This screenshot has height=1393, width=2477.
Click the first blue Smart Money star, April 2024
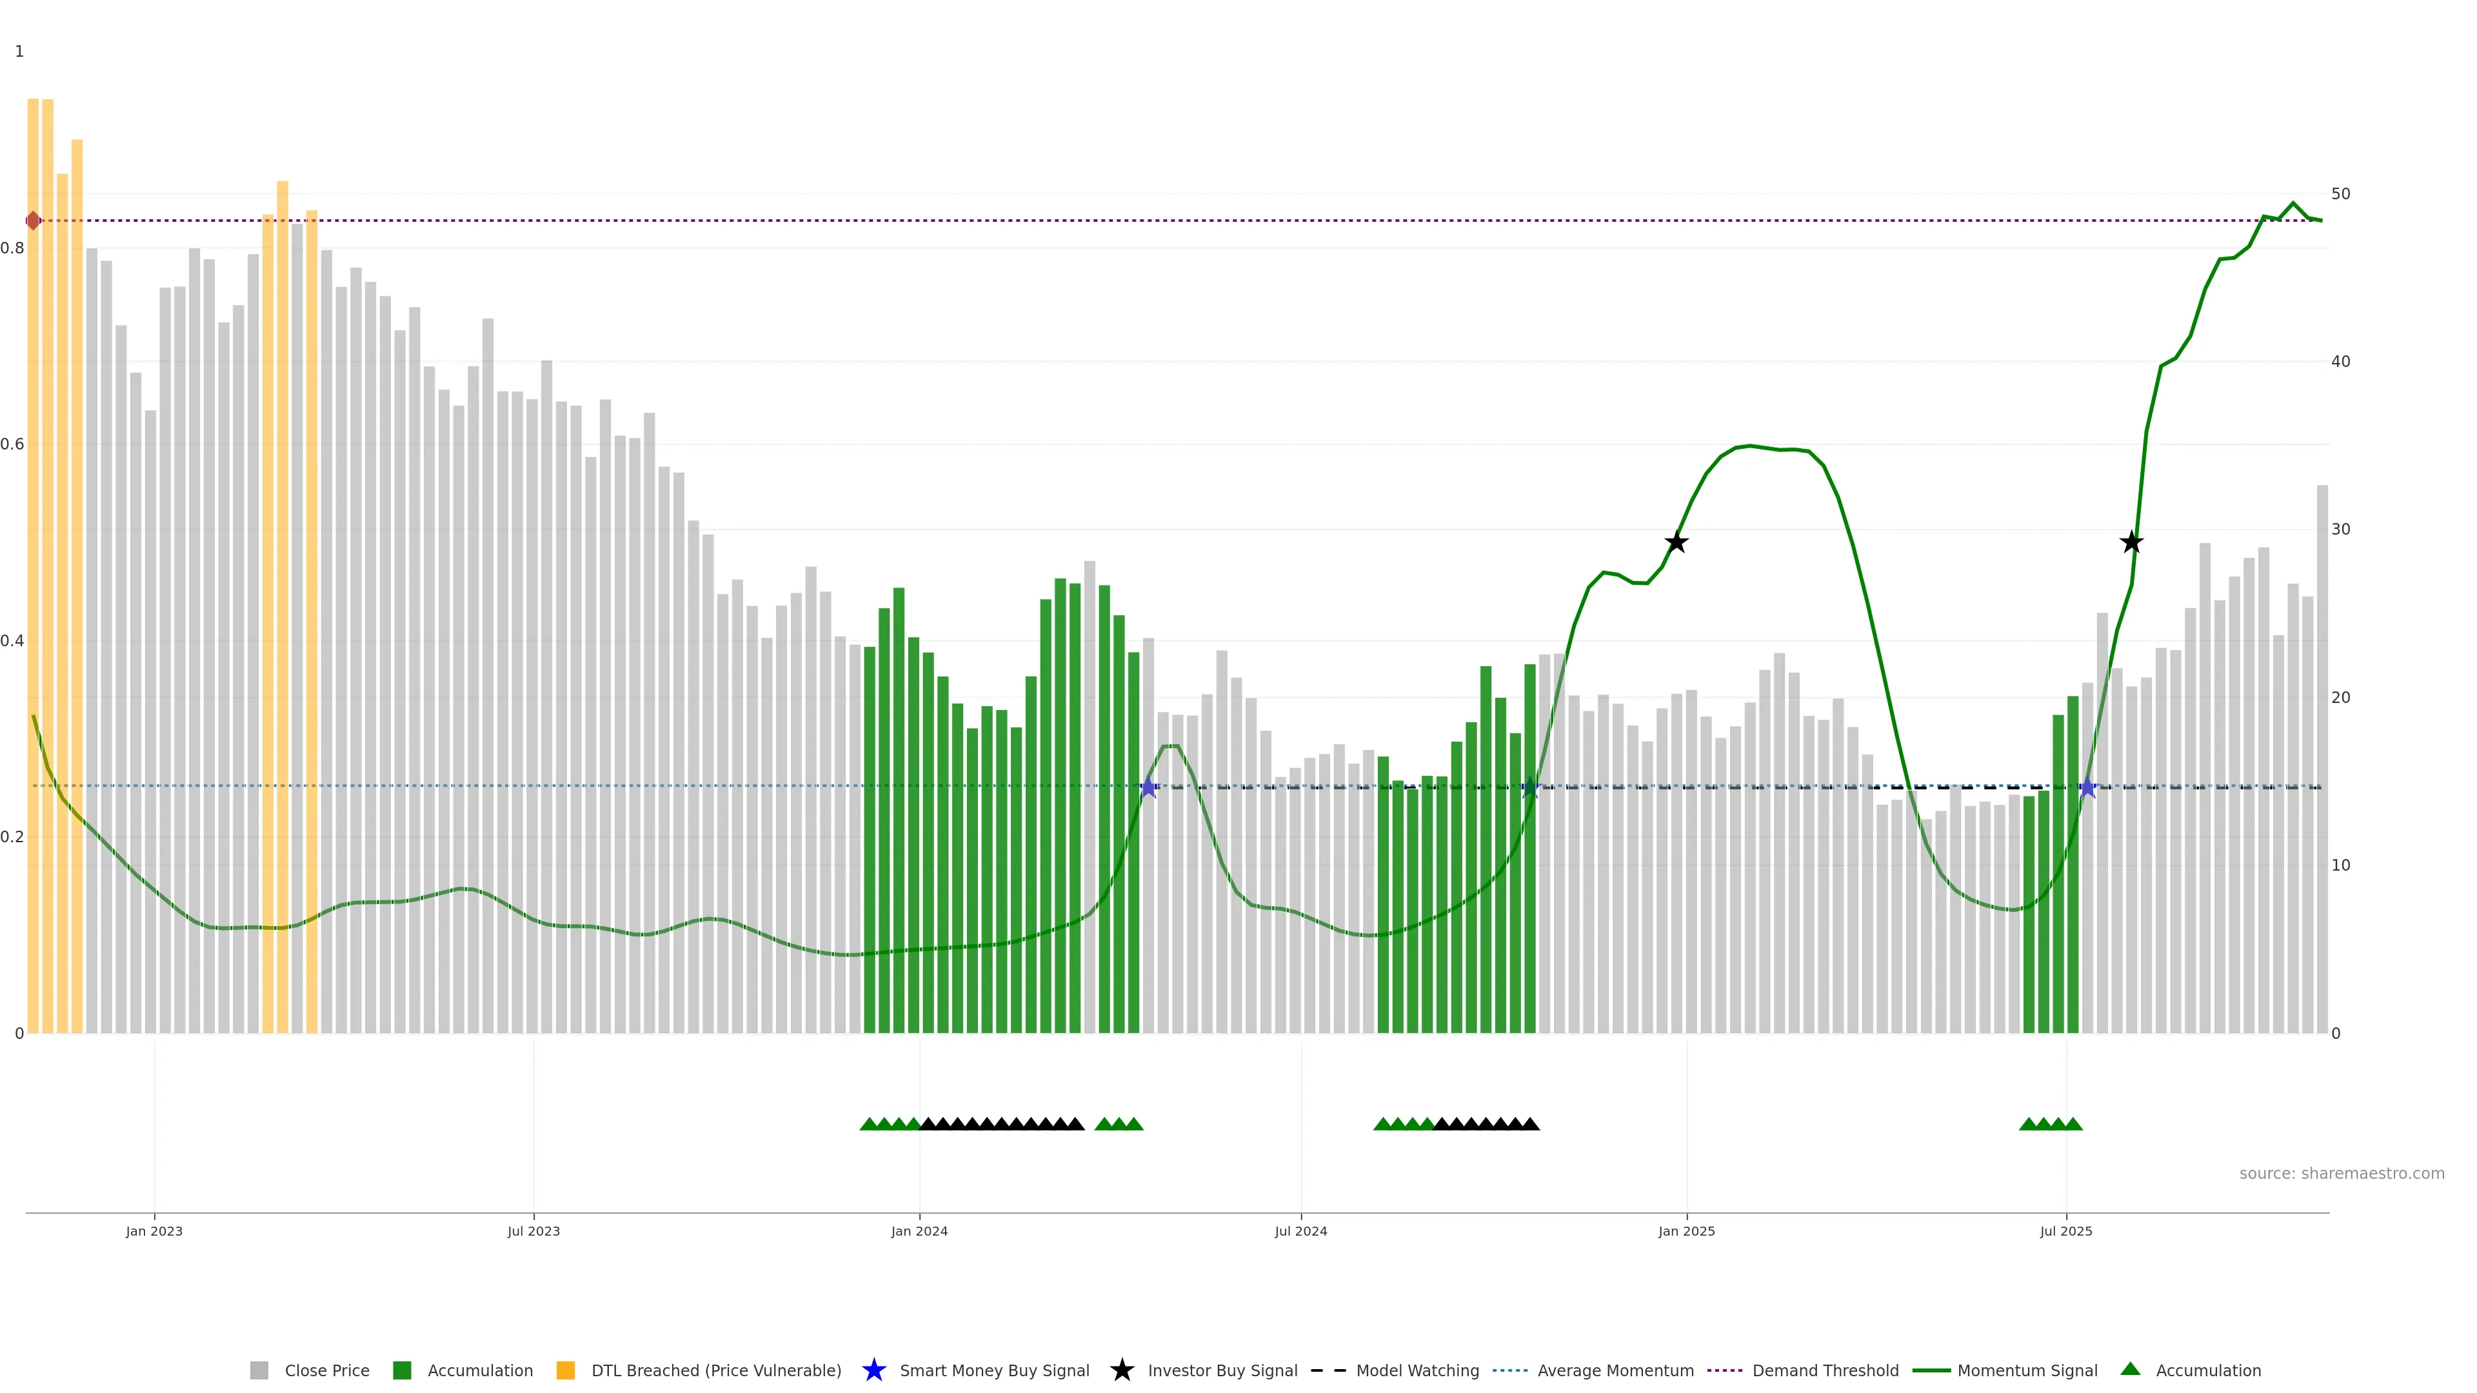pyautogui.click(x=1148, y=788)
